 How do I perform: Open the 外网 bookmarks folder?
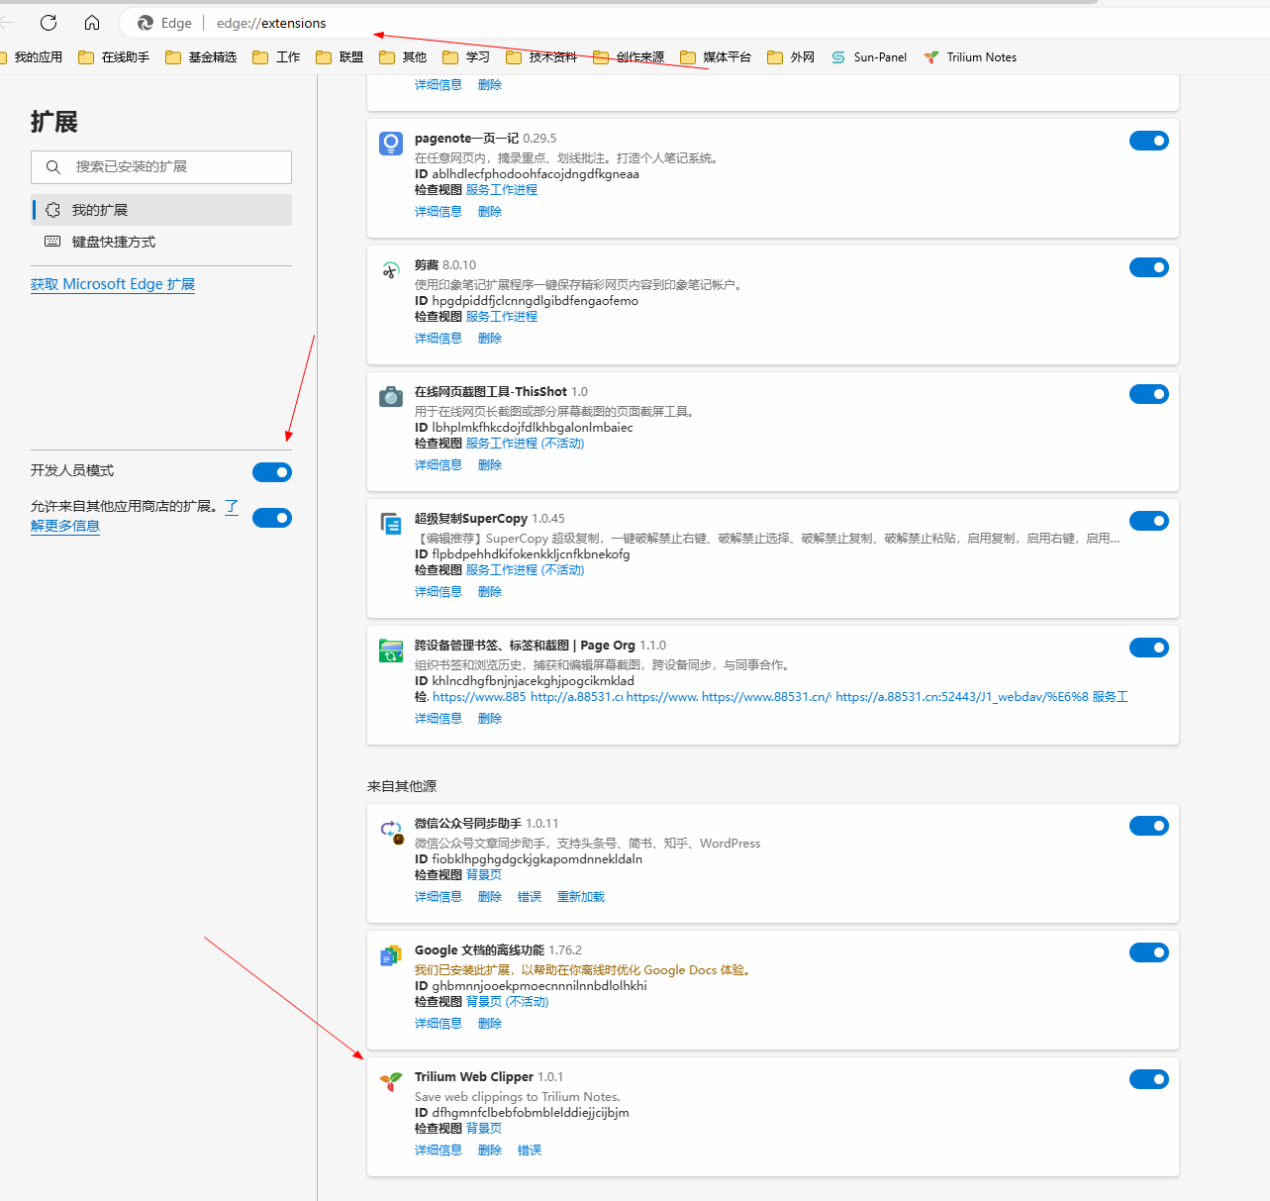click(791, 57)
